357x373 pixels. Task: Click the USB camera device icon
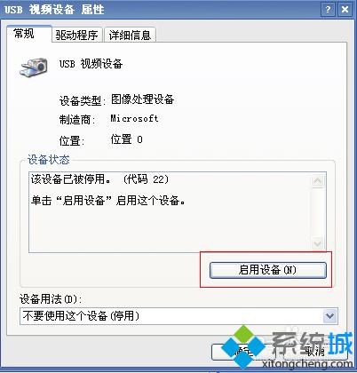pyautogui.click(x=34, y=67)
